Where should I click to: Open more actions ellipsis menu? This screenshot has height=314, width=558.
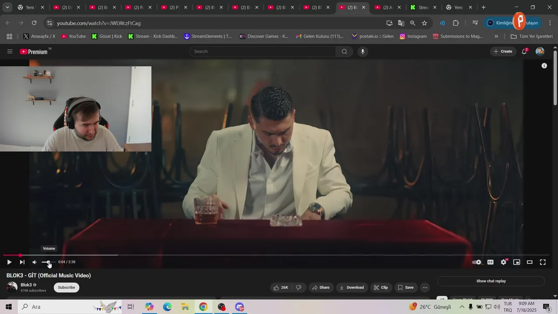(425, 287)
